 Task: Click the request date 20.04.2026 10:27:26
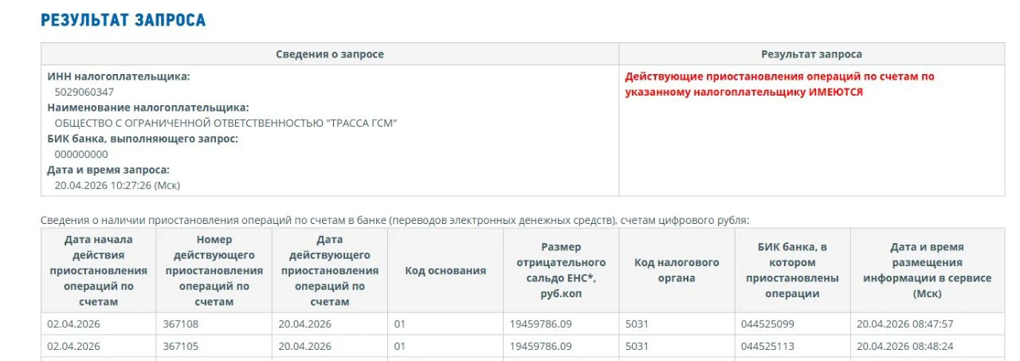click(117, 185)
